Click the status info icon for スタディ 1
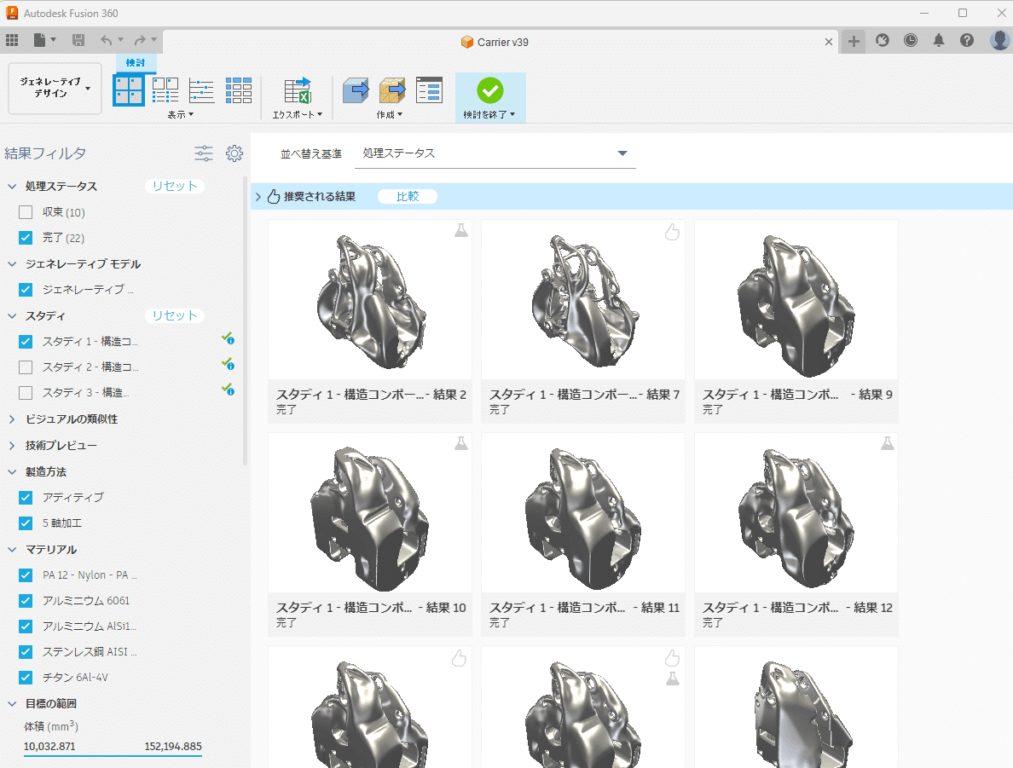This screenshot has width=1013, height=768. 228,338
